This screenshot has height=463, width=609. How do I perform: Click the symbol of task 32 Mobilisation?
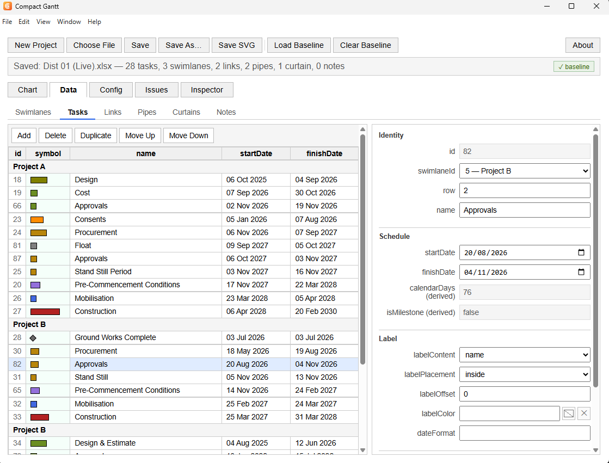(34, 404)
